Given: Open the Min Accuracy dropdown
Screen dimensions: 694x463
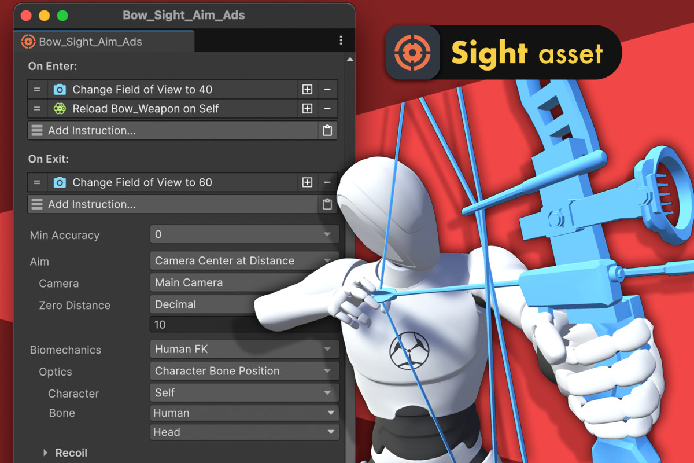Looking at the screenshot, I should pyautogui.click(x=243, y=234).
